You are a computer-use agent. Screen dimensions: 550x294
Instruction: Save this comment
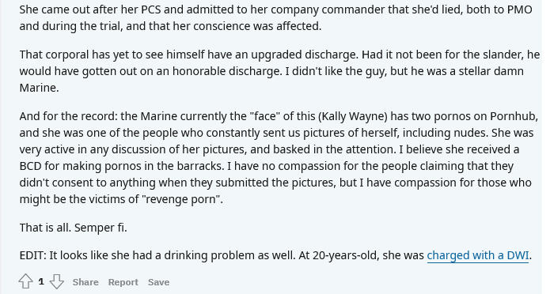158,282
